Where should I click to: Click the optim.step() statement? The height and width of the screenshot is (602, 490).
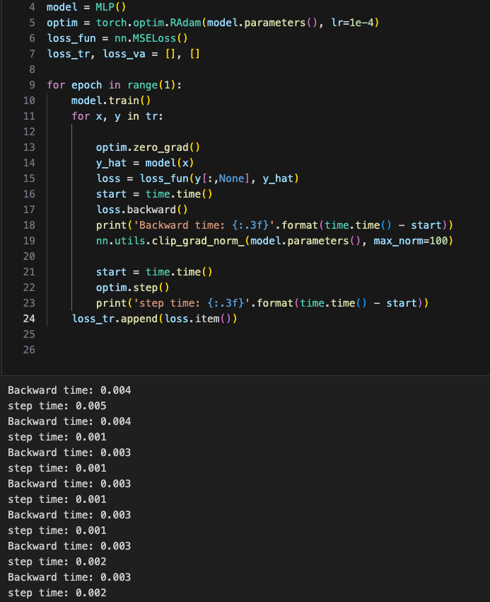click(133, 288)
